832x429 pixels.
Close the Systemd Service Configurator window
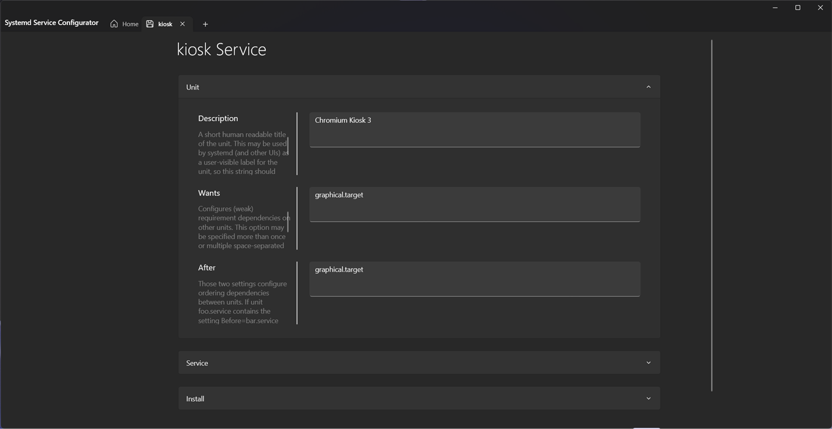(820, 8)
